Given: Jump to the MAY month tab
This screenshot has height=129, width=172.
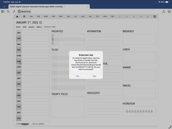Looking at the screenshot, I should [x=61, y=17].
